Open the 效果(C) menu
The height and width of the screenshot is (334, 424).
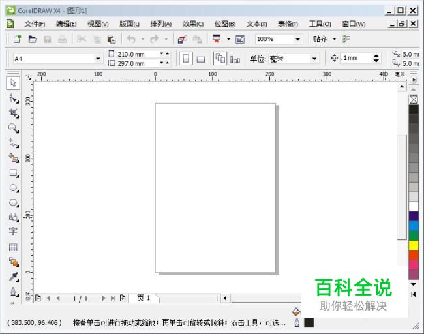[x=193, y=24]
